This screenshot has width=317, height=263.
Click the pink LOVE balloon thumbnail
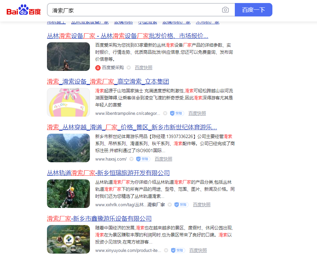68,102
